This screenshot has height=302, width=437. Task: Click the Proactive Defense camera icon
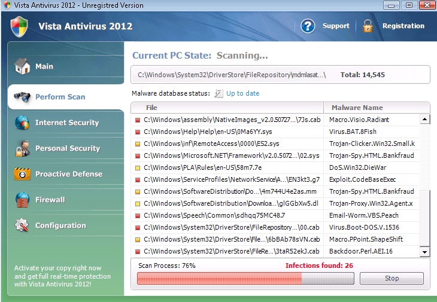pos(22,174)
